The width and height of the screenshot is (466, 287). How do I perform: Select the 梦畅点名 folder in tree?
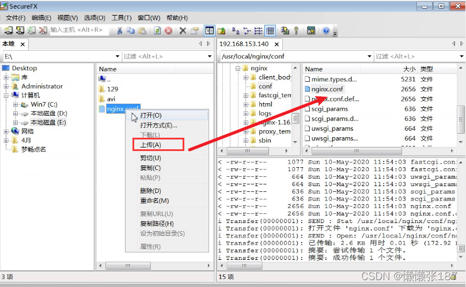click(x=33, y=149)
